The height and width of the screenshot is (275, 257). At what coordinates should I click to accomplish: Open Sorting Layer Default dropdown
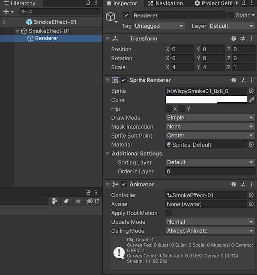tap(210, 162)
